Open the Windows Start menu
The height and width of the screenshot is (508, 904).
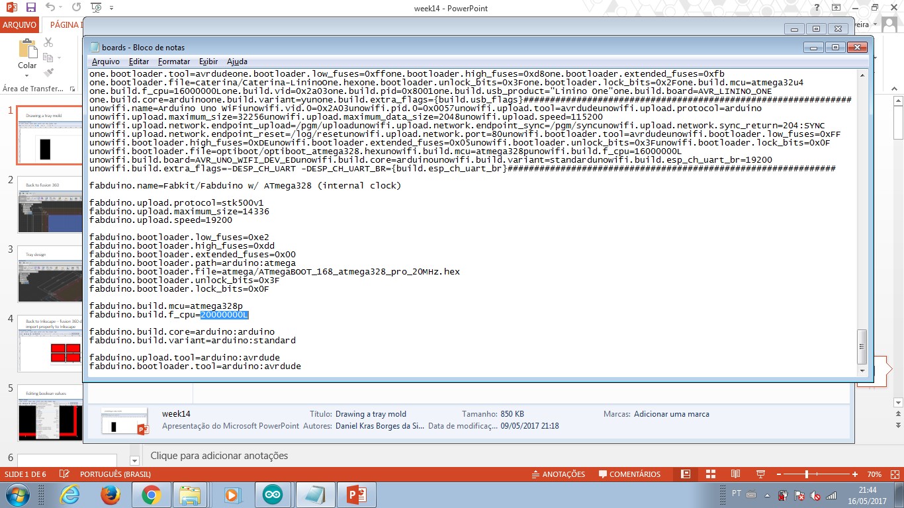17,494
